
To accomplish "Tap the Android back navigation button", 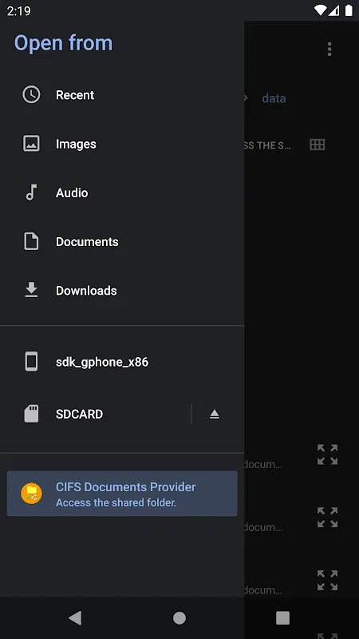I will [75, 617].
